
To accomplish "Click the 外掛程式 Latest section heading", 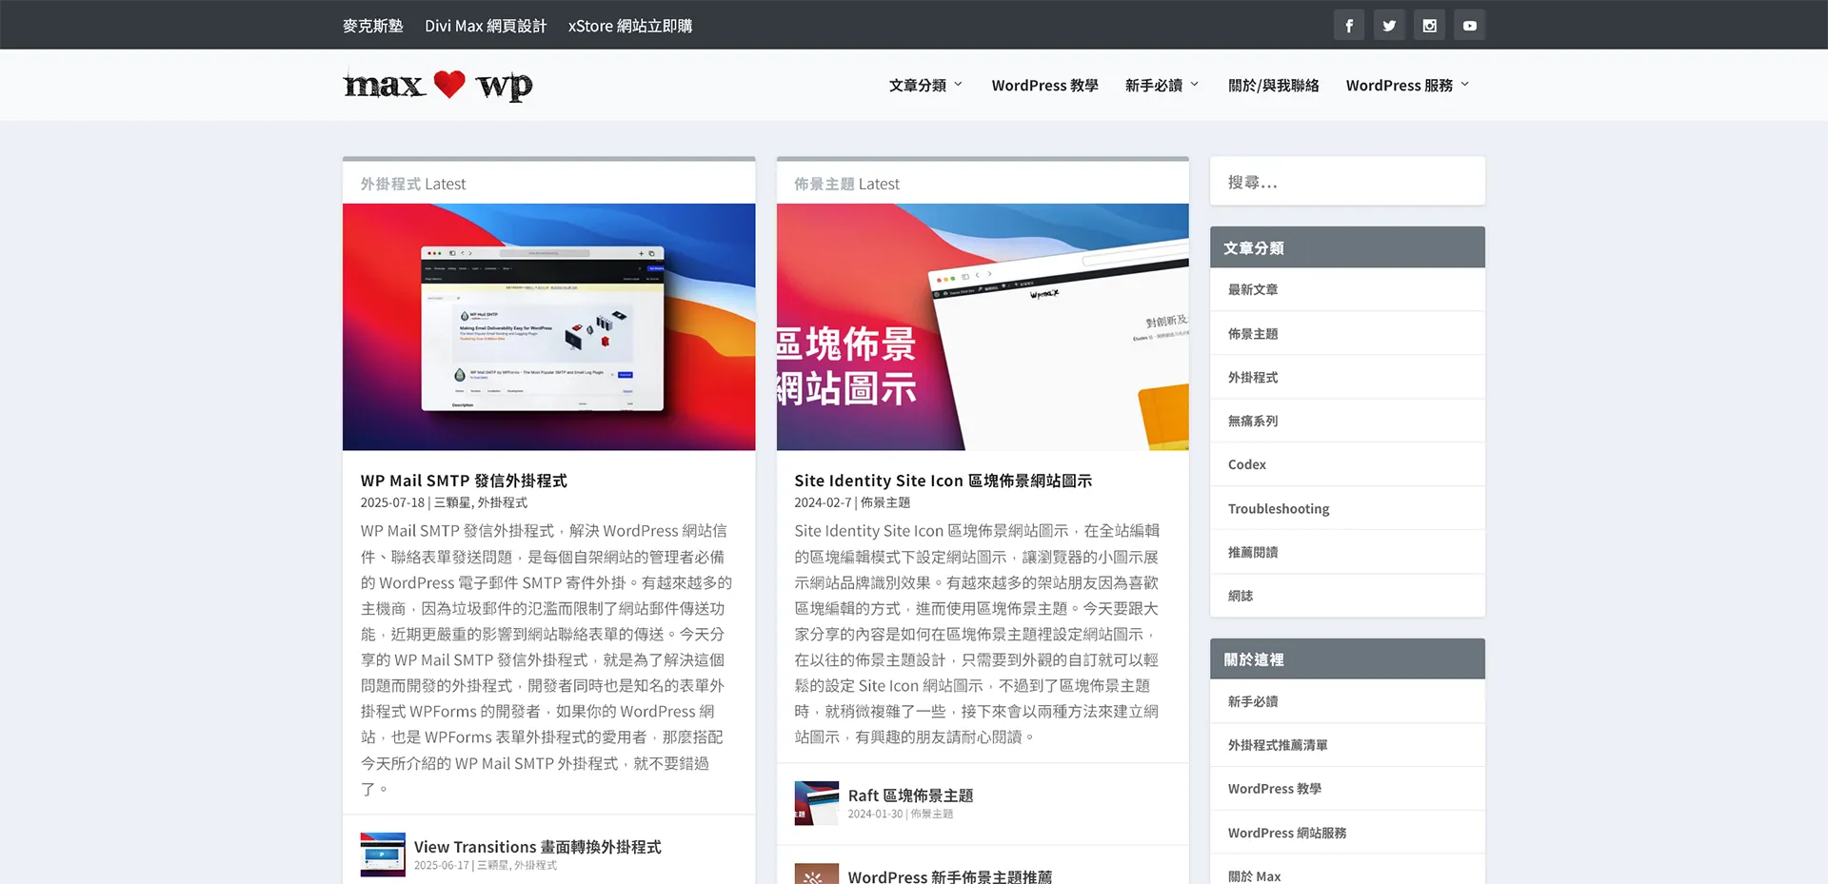I will pos(413,184).
